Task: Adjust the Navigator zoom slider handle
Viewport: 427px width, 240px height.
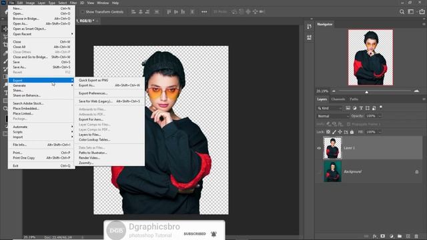Action: [366, 92]
